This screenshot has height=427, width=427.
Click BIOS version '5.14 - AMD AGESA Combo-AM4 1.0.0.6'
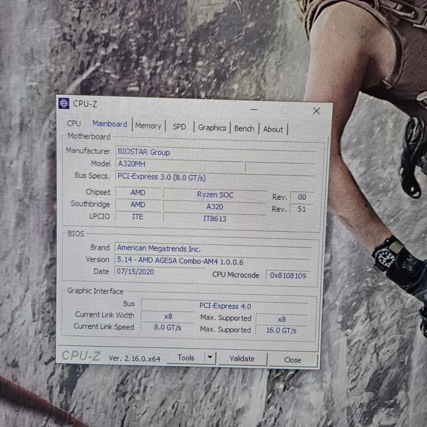point(213,261)
